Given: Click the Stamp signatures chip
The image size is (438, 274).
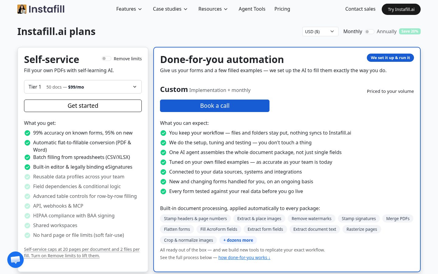Looking at the screenshot, I should coord(359,219).
